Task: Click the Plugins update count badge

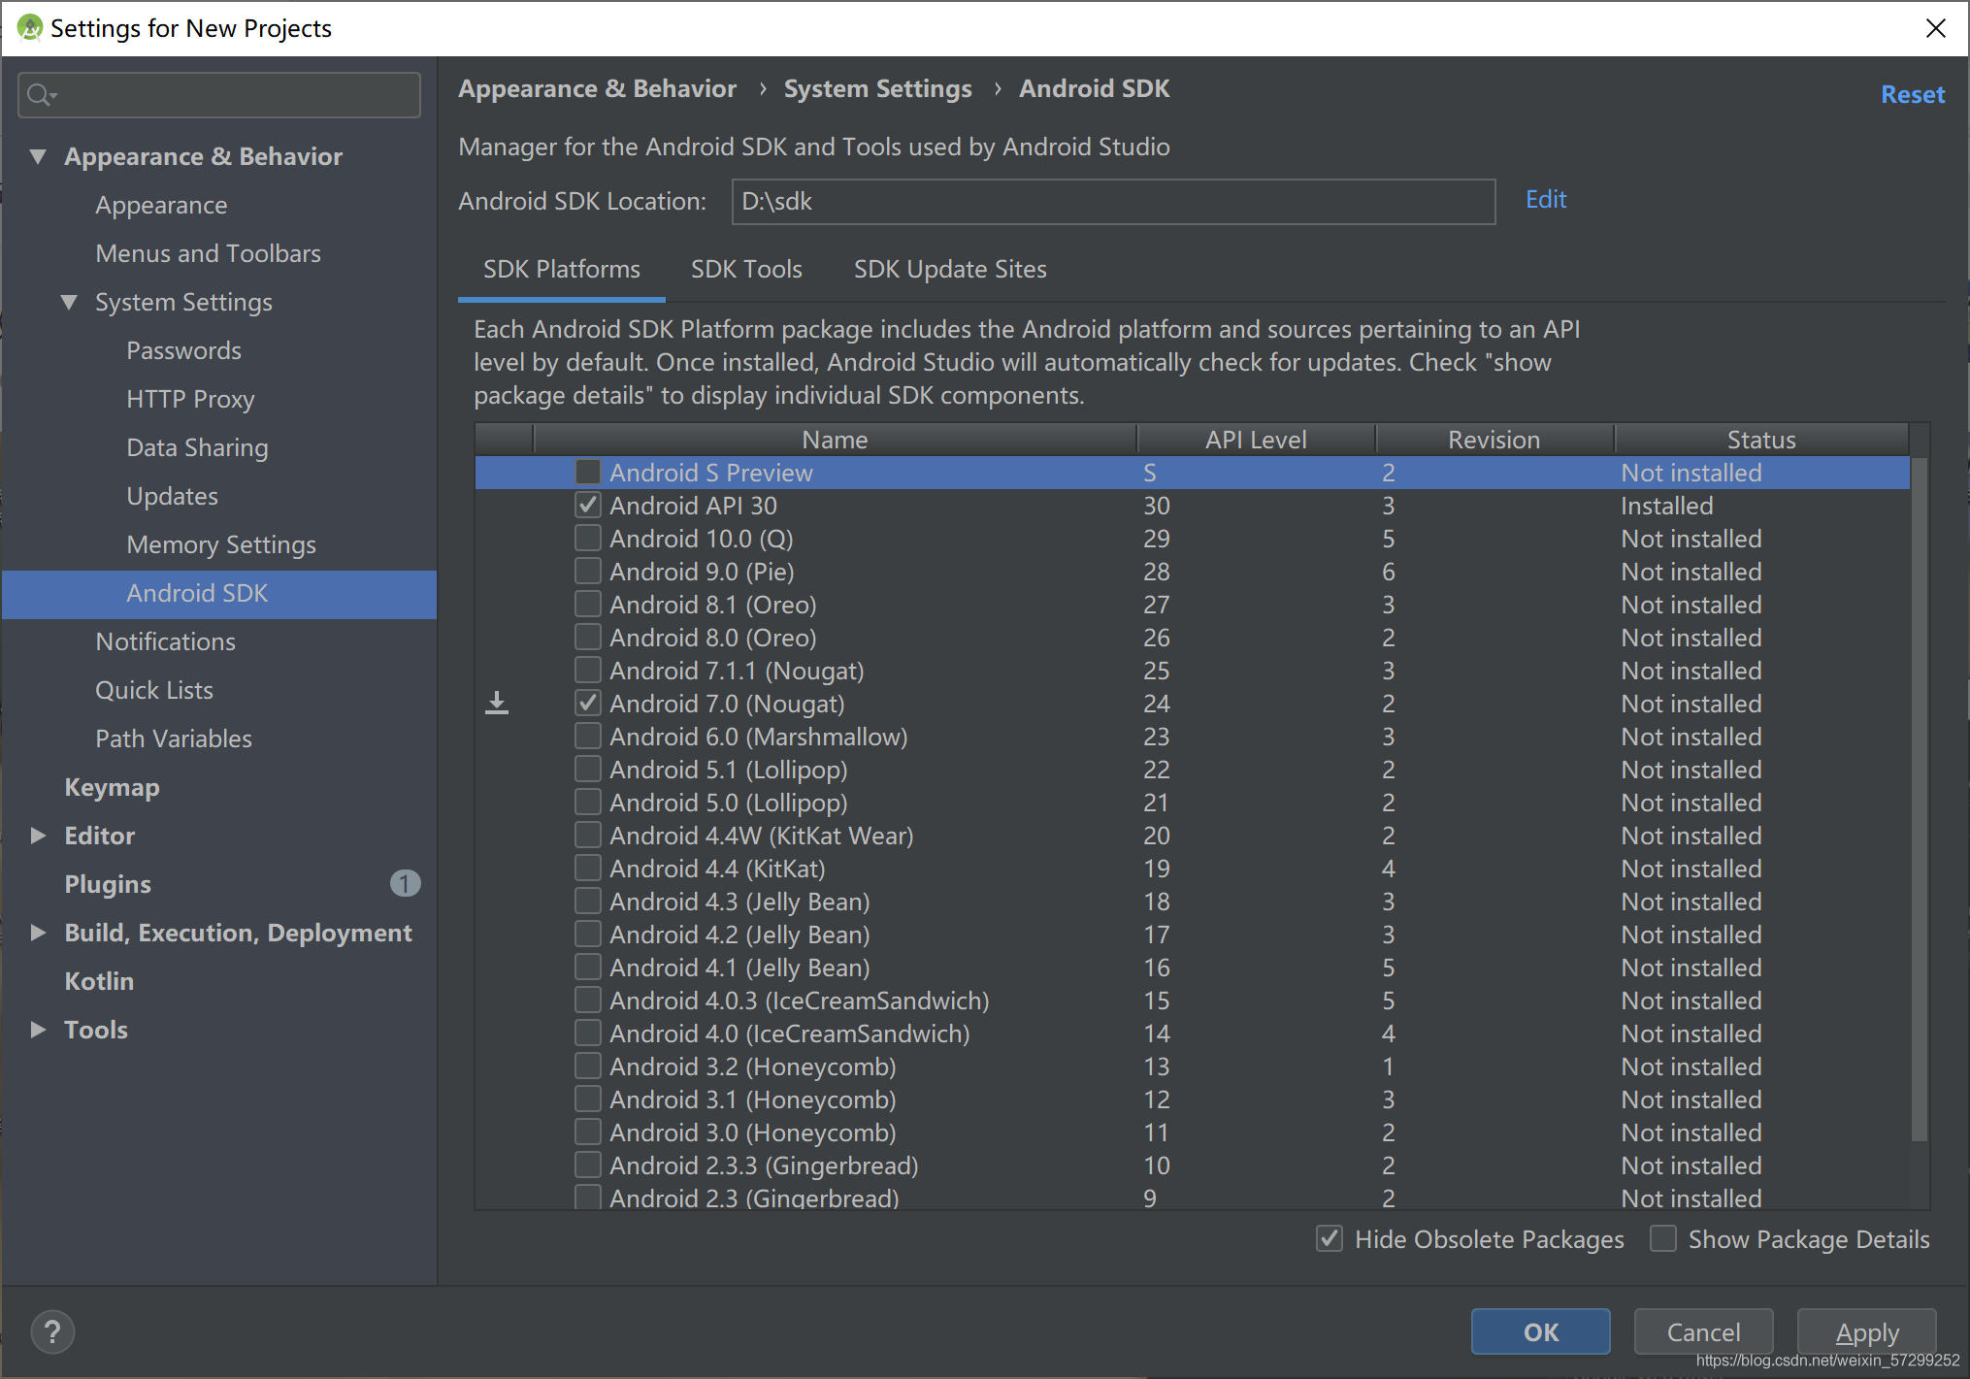Action: click(405, 883)
